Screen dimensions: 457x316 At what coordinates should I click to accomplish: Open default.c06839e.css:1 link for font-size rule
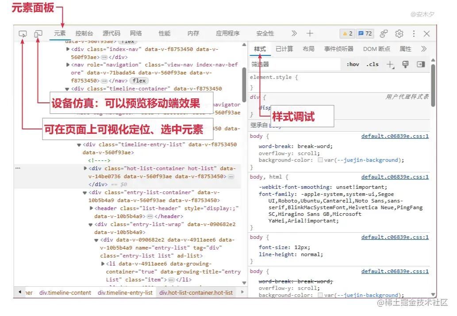395,237
